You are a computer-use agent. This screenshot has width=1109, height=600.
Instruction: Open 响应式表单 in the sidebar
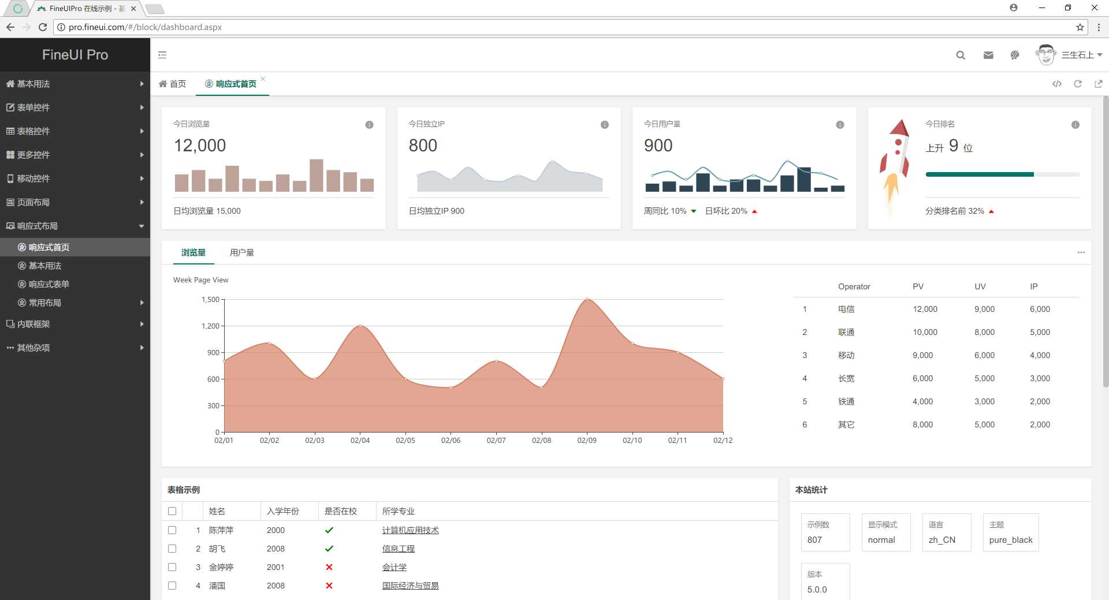(75, 284)
